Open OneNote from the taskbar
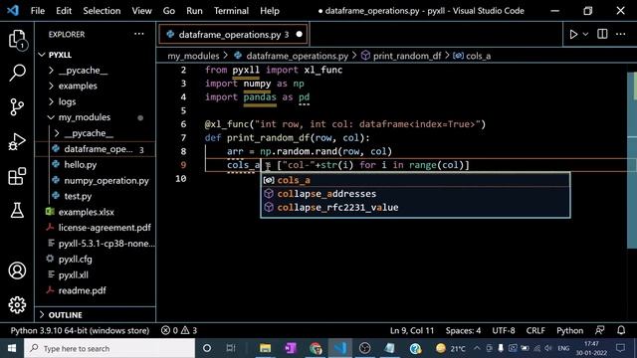Image resolution: width=637 pixels, height=358 pixels. point(291,348)
